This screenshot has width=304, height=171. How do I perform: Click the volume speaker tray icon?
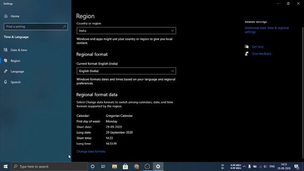tap(265, 167)
